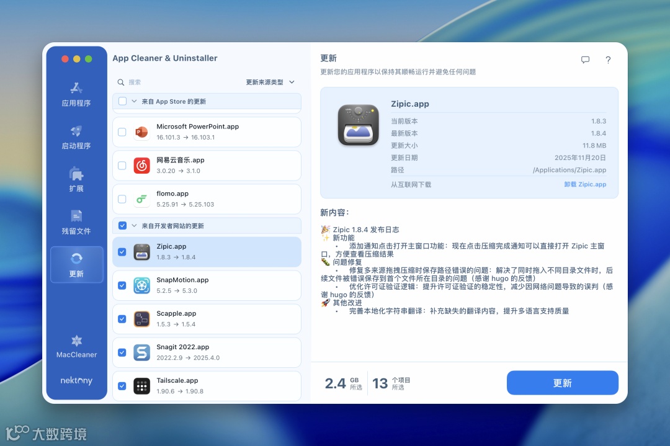Click the 11.8 MB update size value

(x=594, y=146)
